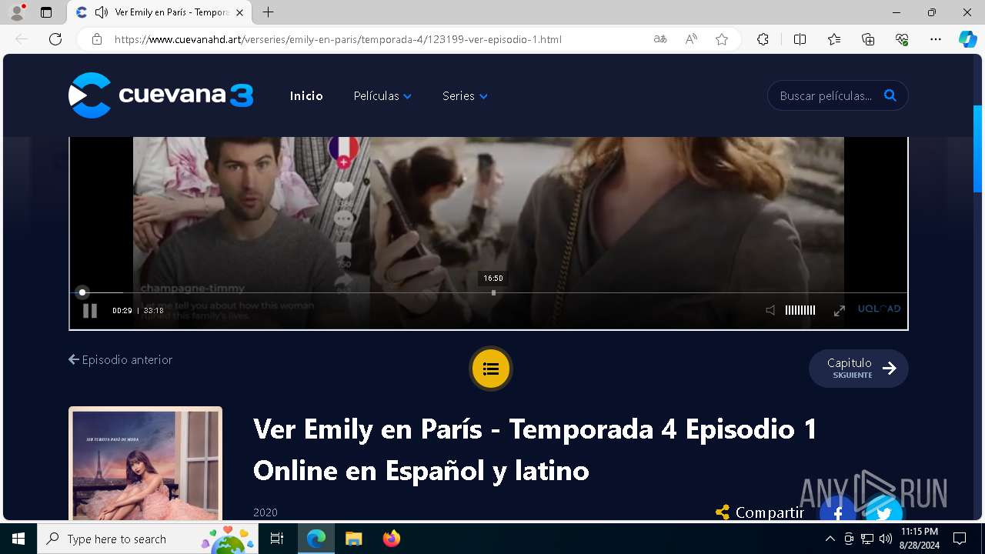Viewport: 985px width, 554px height.
Task: Open Settings and more menu
Action: click(x=936, y=39)
